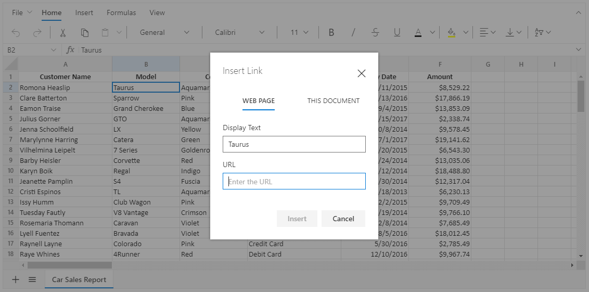Cut selection with the scissors icon
The height and width of the screenshot is (292, 589).
[63, 32]
